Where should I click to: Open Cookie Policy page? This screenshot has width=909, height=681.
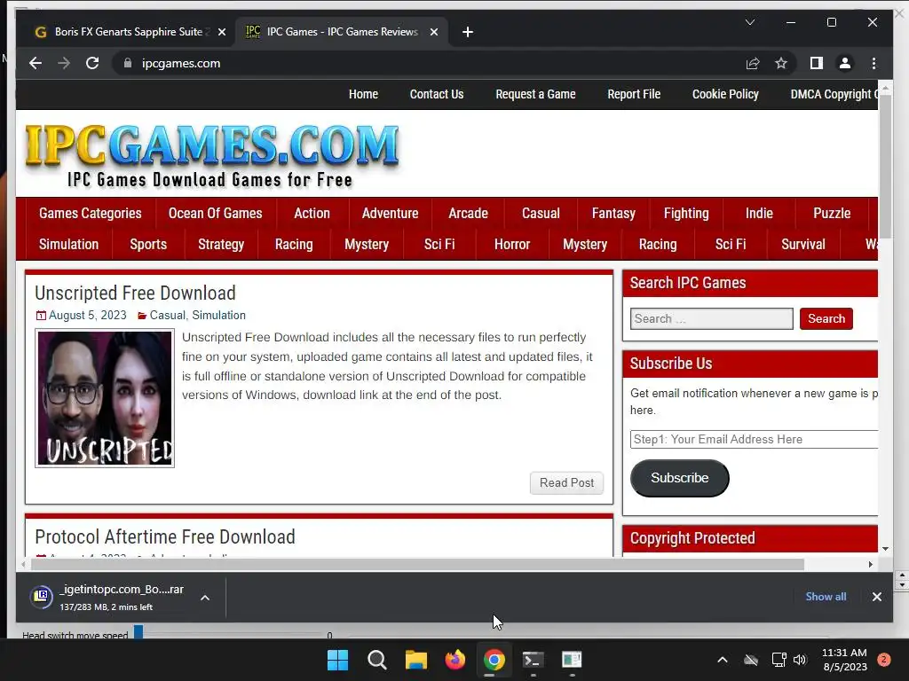pos(725,94)
